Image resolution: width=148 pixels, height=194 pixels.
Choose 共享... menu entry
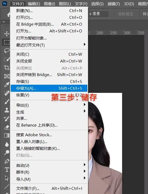[49, 118]
